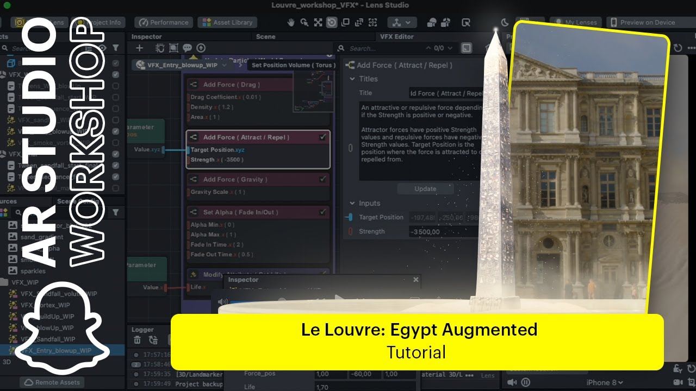Screen dimensions: 696x391
Task: Click the refresh preview icon at top right
Action: (x=678, y=48)
